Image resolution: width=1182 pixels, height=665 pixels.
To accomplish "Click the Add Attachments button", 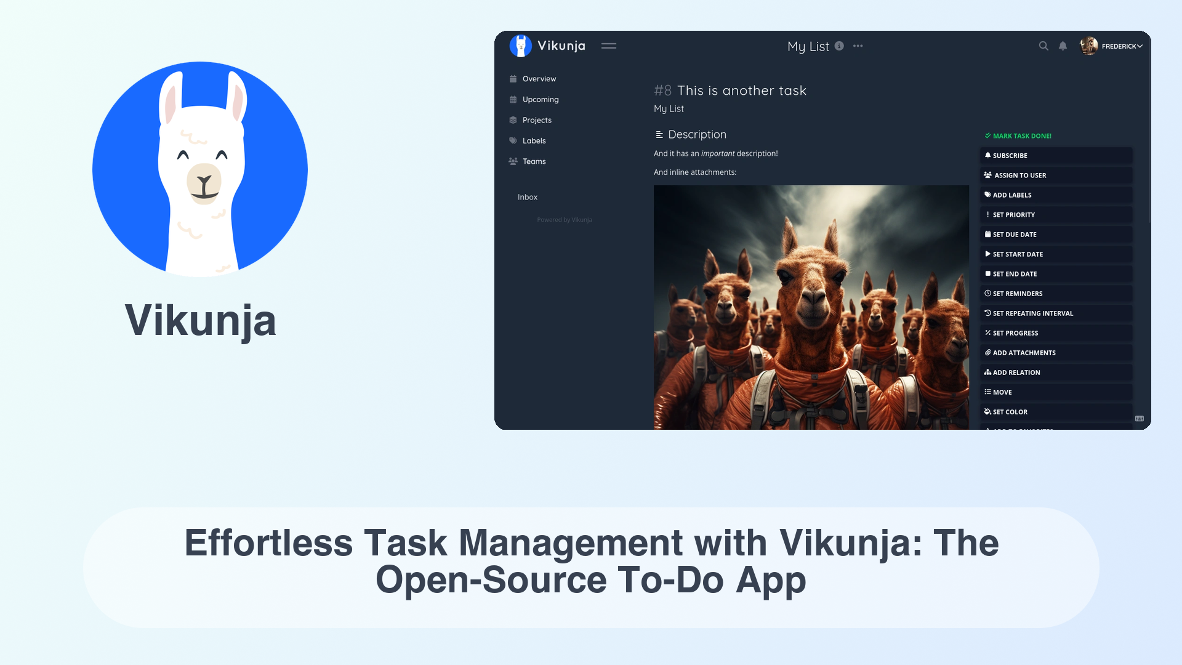I will pyautogui.click(x=1055, y=352).
